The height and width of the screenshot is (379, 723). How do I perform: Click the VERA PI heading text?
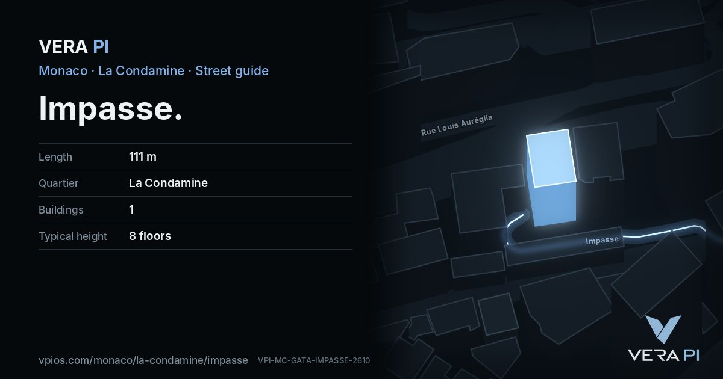coord(74,46)
